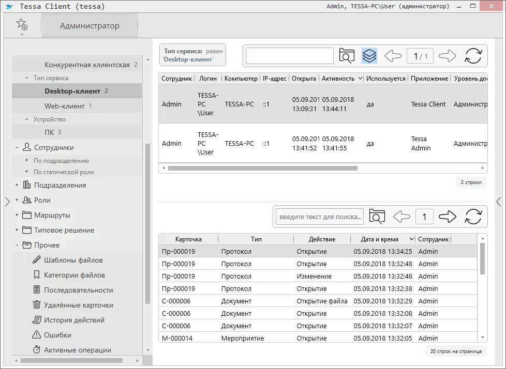
Task: Expand the Роли tree node
Action: click(17, 200)
